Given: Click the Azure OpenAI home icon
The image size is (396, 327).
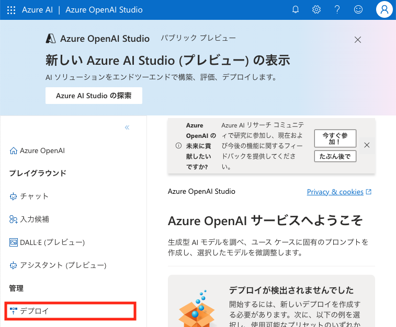Looking at the screenshot, I should pos(14,151).
